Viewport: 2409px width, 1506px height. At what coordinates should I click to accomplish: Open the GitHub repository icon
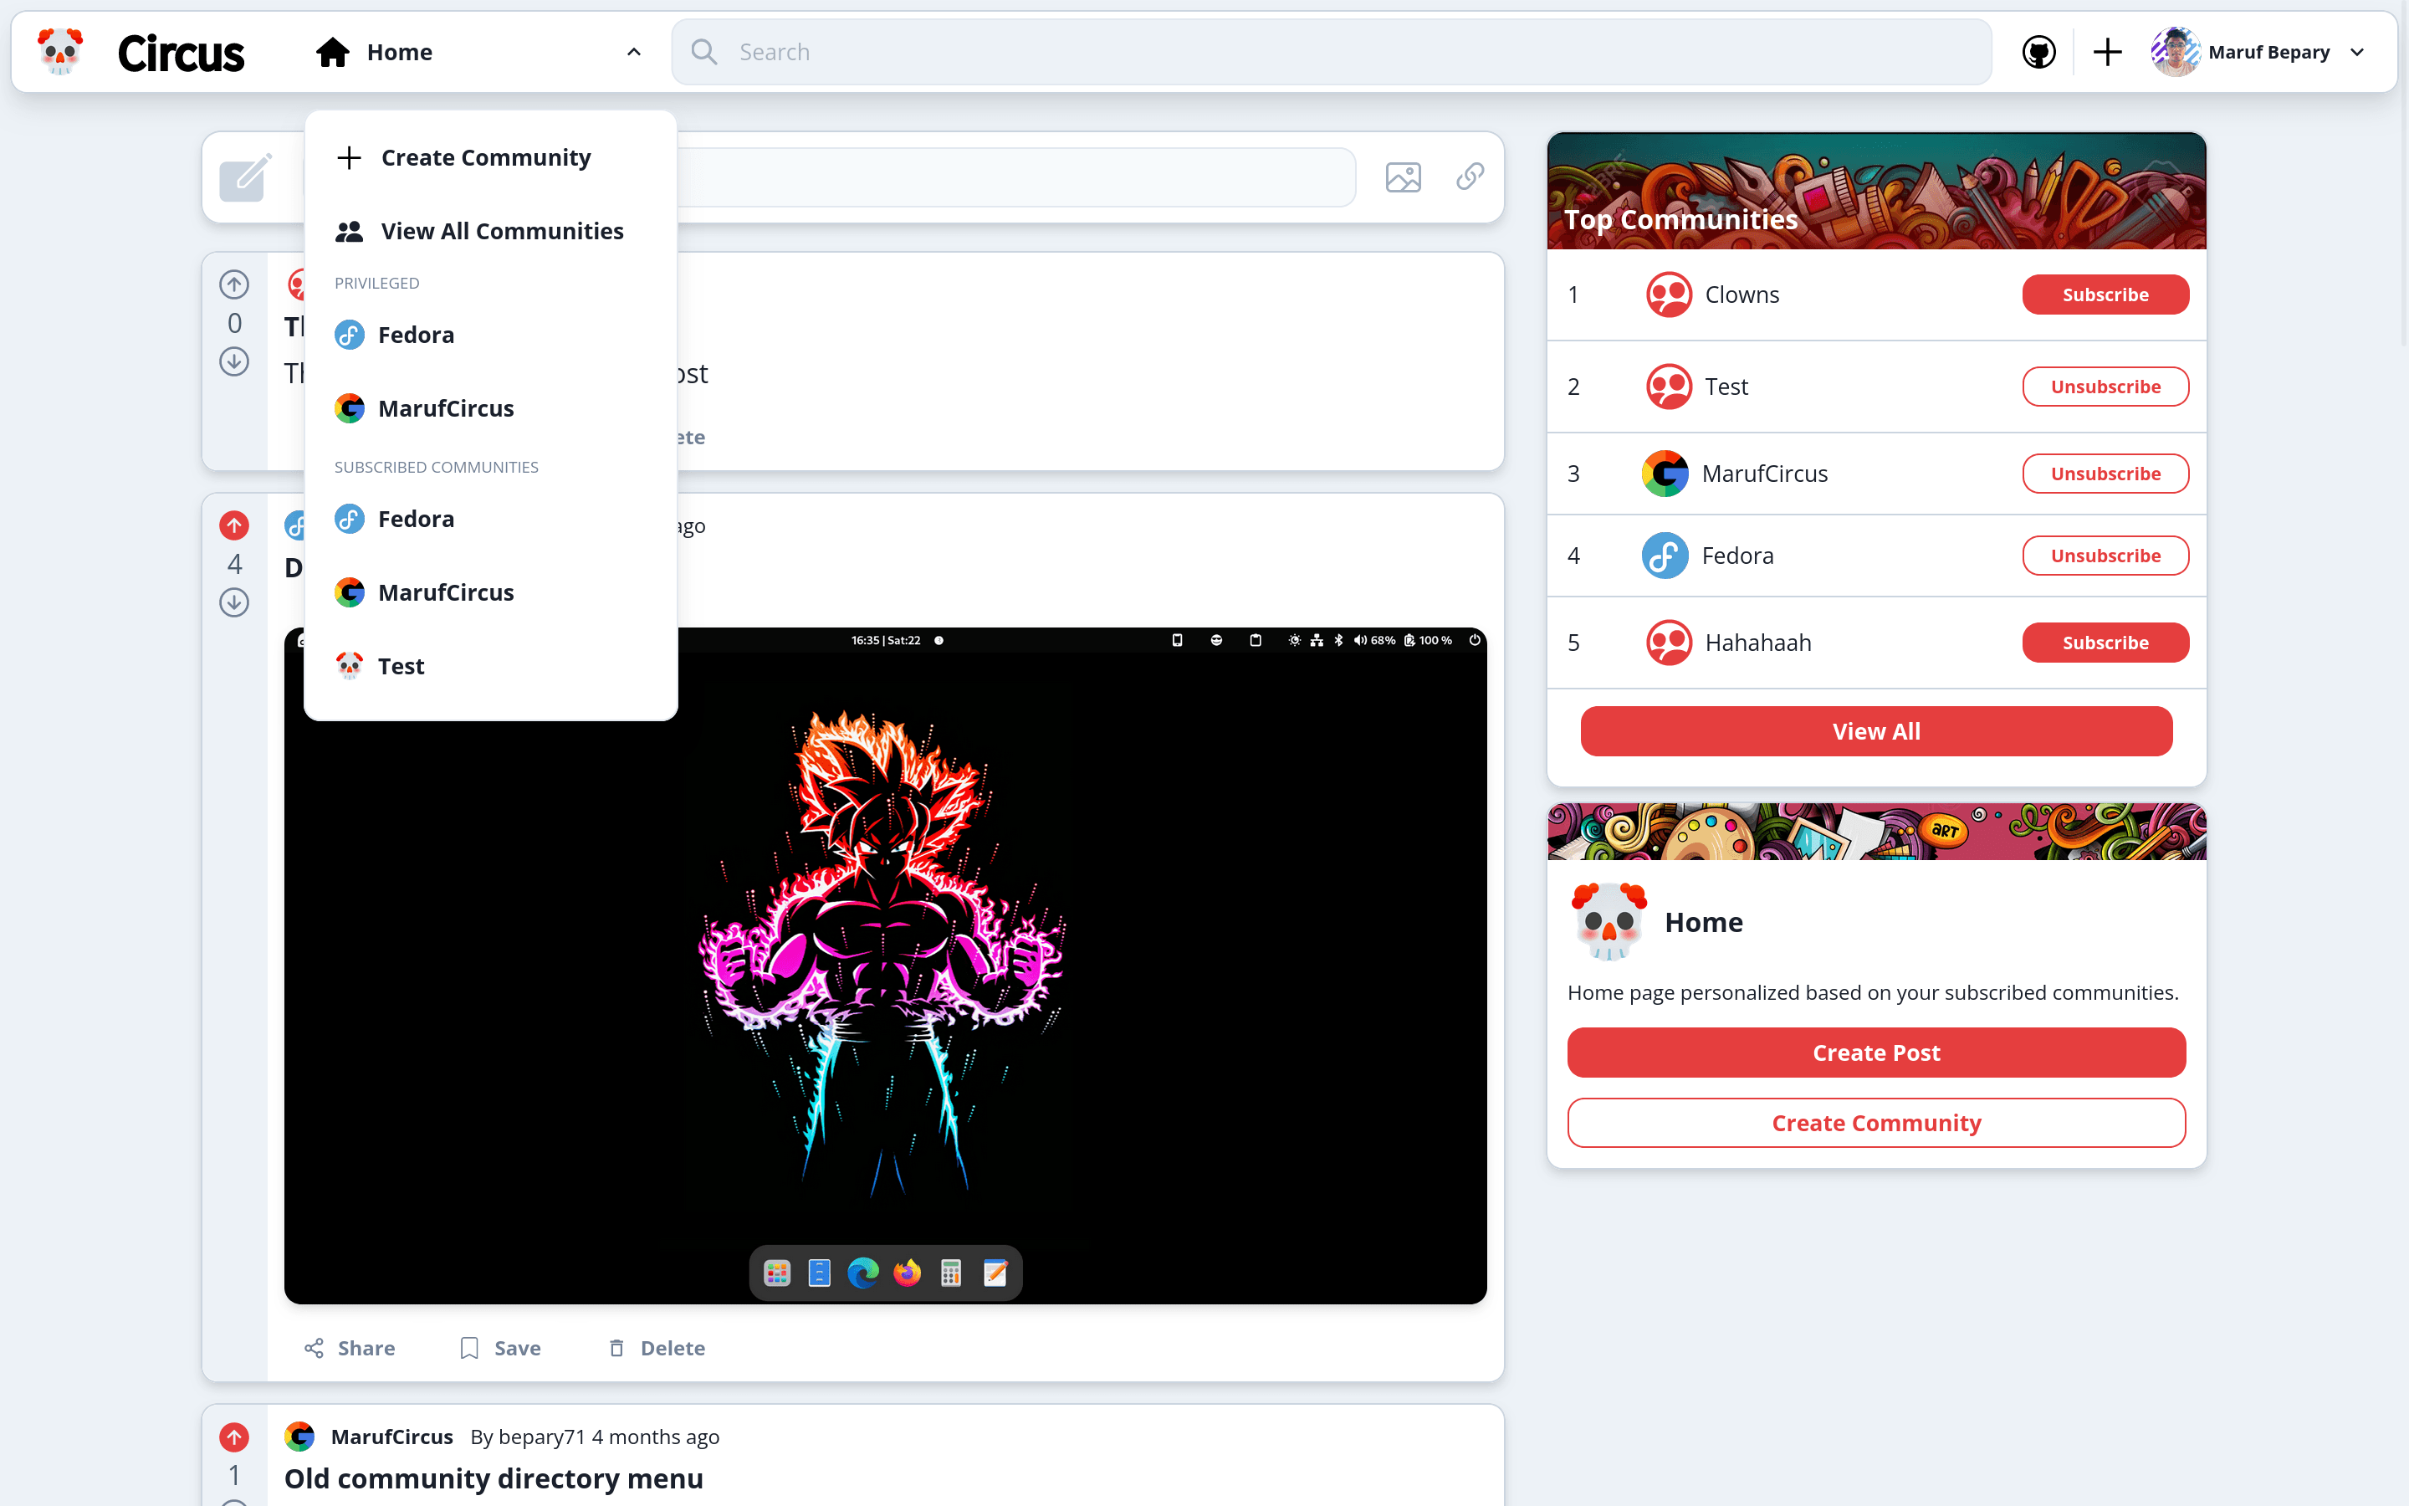tap(2038, 52)
